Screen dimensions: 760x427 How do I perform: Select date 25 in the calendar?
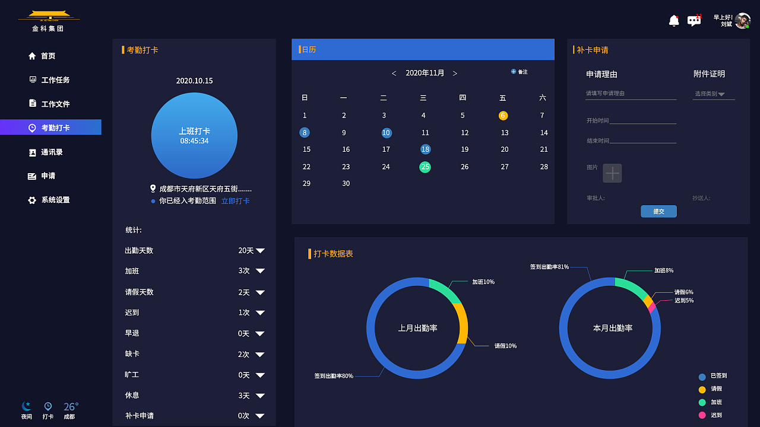pyautogui.click(x=425, y=167)
